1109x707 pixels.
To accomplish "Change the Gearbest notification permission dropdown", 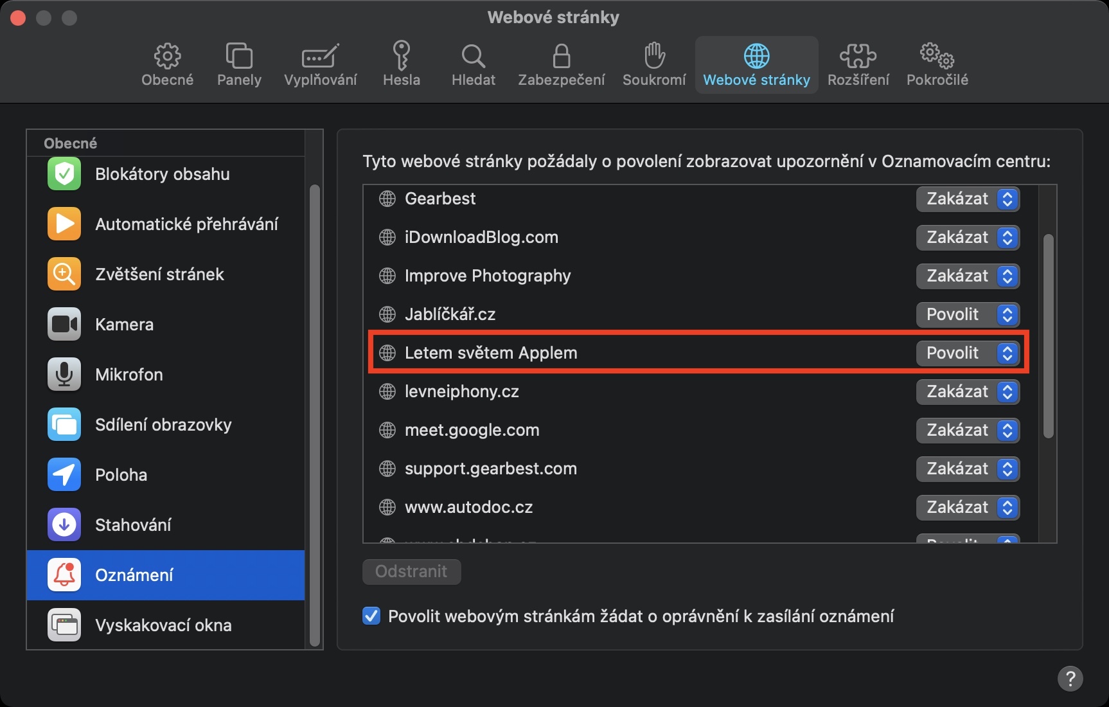I will 968,199.
